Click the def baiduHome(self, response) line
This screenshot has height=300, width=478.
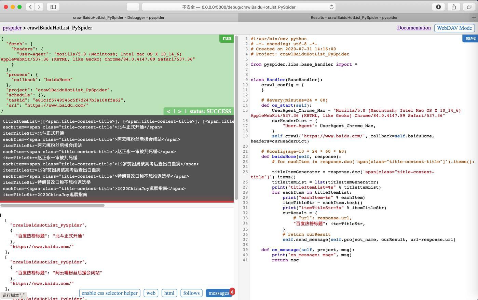301,156
